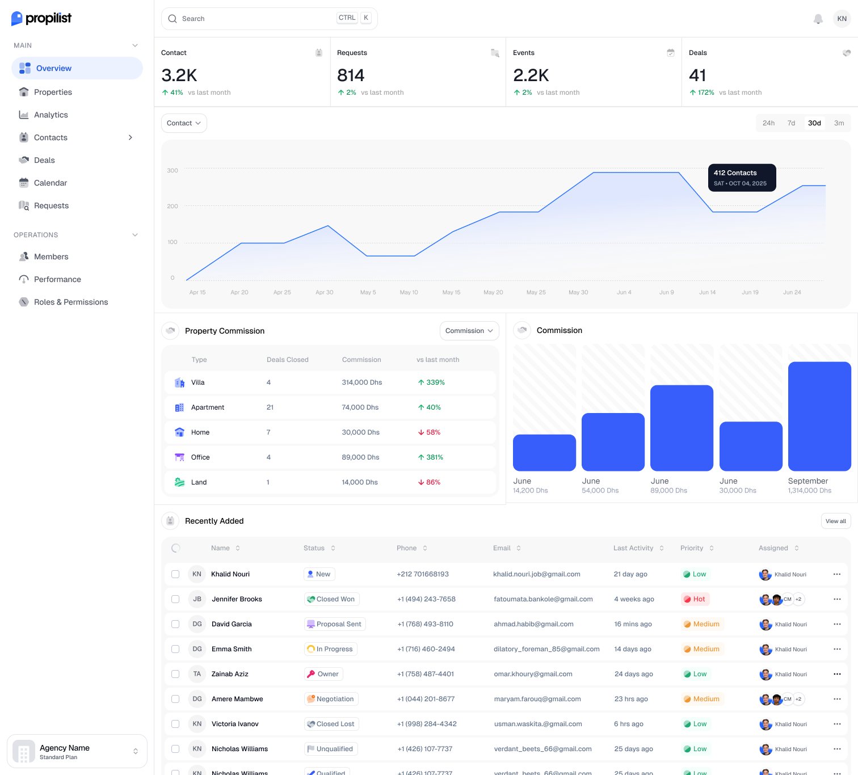This screenshot has width=858, height=775.
Task: Select Overview in the Main menu
Action: tap(54, 68)
